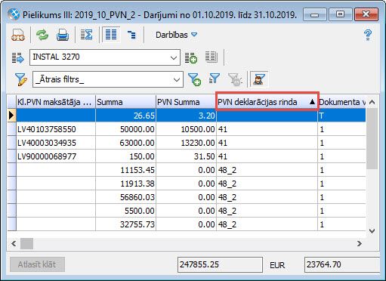This screenshot has width=386, height=281.
Task: Toggle the user filter icon
Action: tap(259, 79)
